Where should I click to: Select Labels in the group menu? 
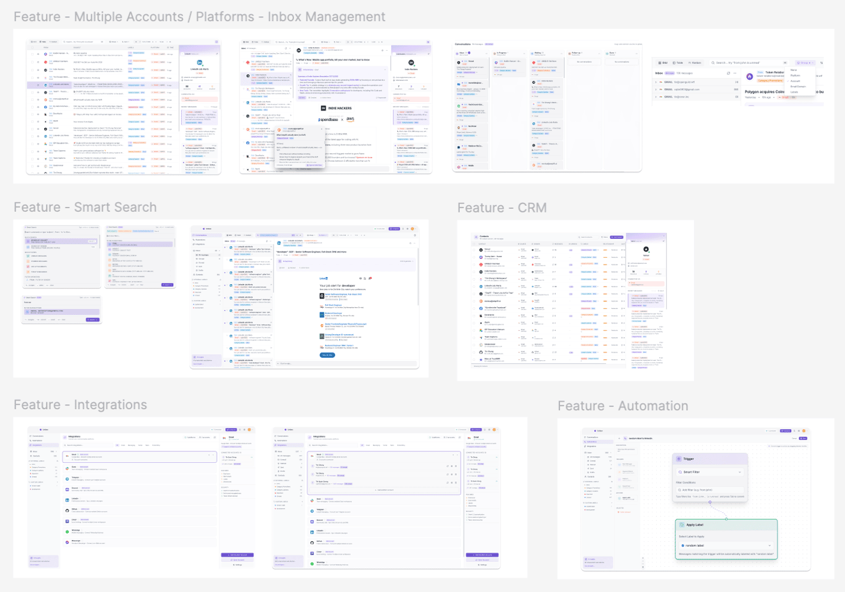tap(794, 92)
